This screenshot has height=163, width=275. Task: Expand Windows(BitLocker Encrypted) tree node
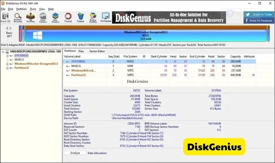click(x=7, y=64)
